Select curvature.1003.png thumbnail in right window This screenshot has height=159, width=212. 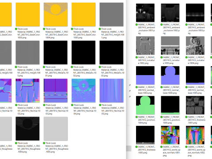pyautogui.click(x=170, y=45)
